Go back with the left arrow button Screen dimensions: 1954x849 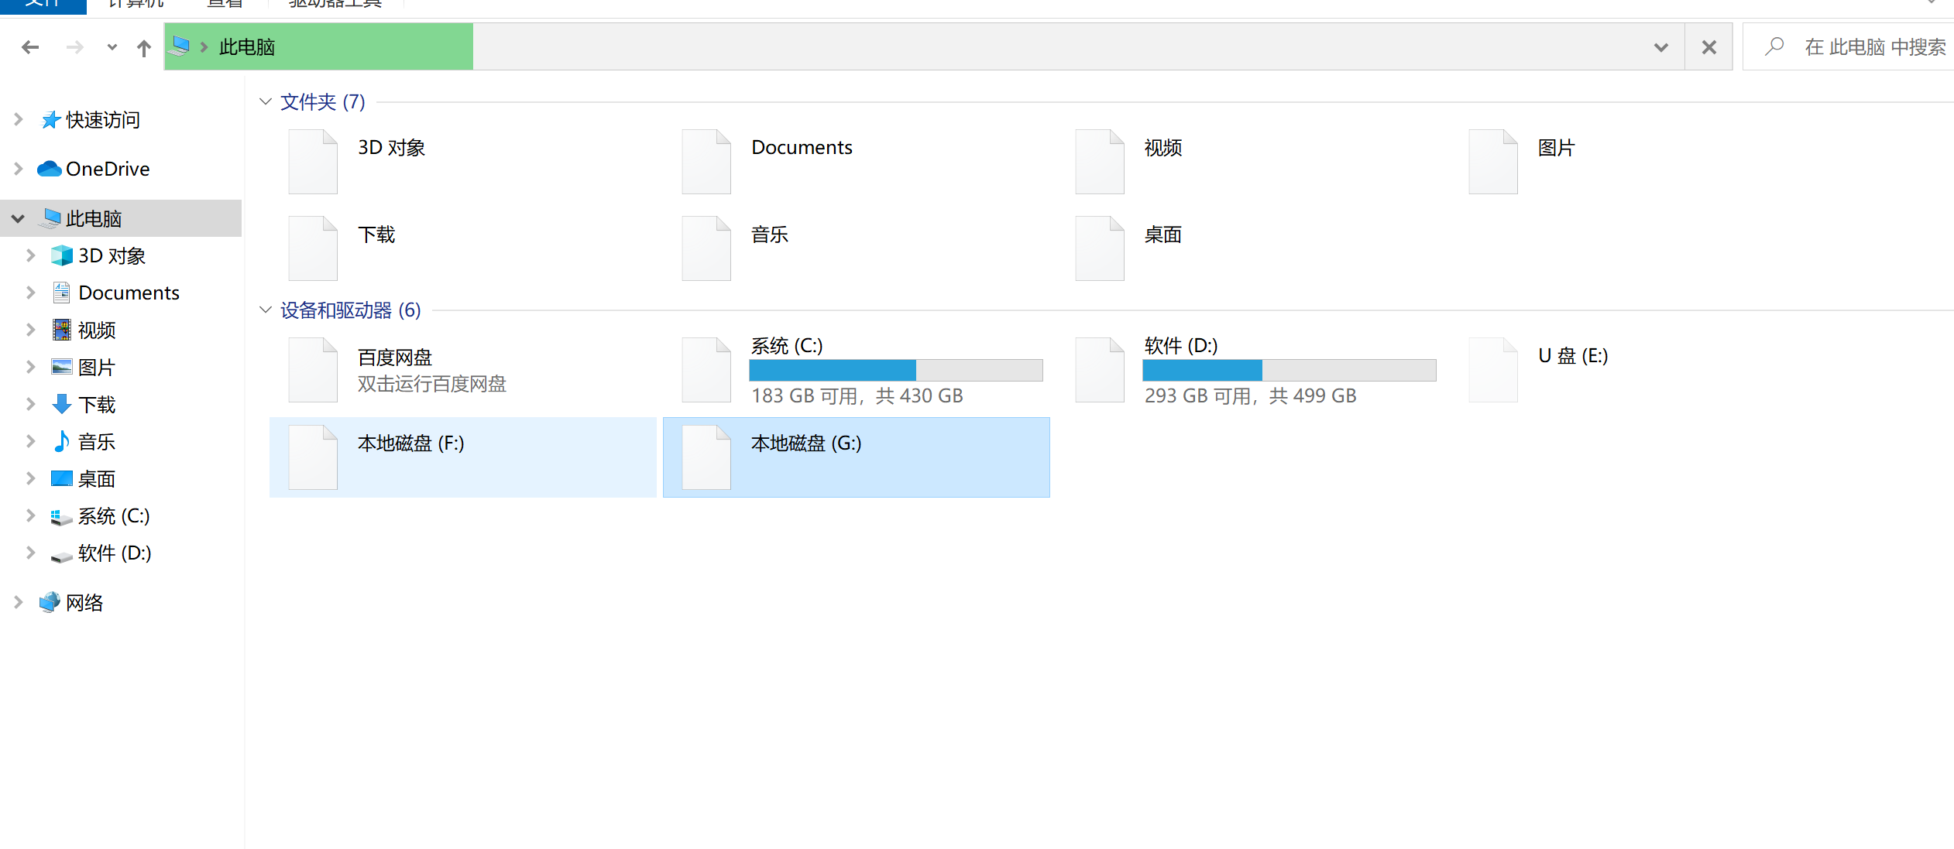point(30,47)
